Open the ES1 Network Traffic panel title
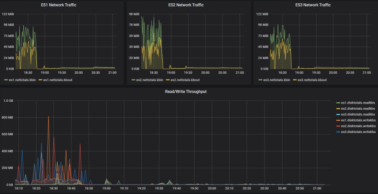The width and height of the screenshot is (378, 194). [59, 5]
